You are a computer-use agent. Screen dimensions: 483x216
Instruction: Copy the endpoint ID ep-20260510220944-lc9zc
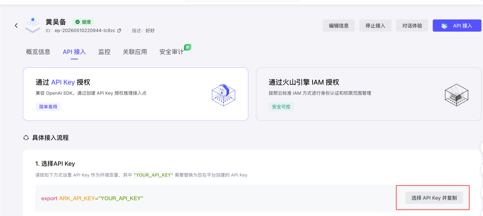coord(119,30)
